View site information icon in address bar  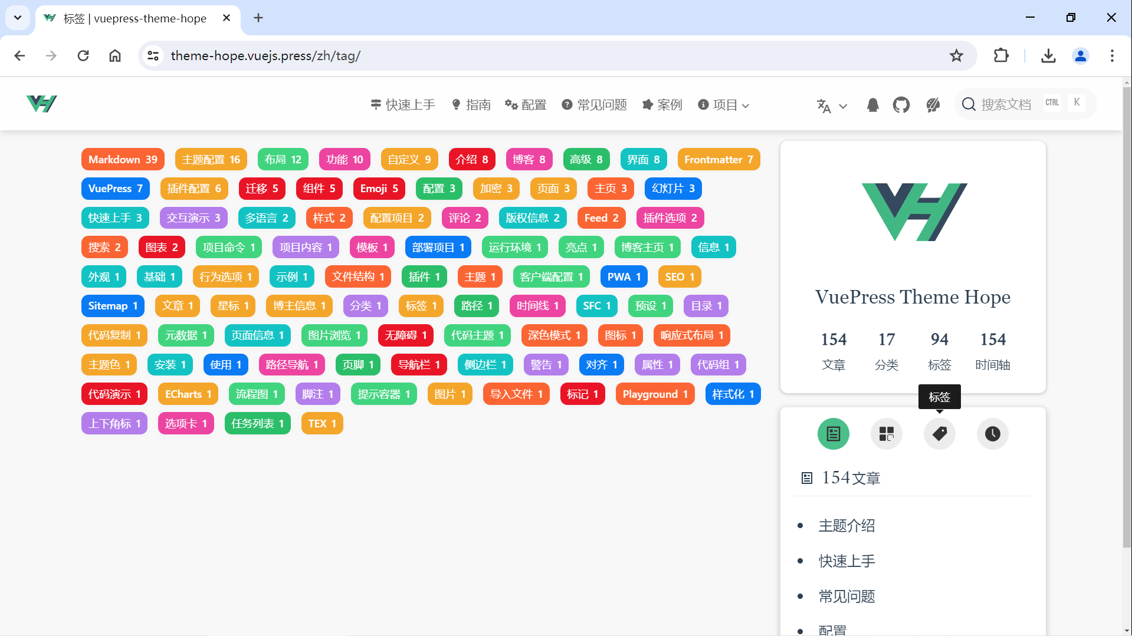point(153,56)
